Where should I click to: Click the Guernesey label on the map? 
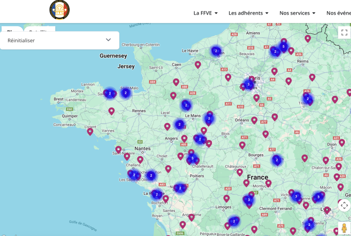tap(113, 56)
